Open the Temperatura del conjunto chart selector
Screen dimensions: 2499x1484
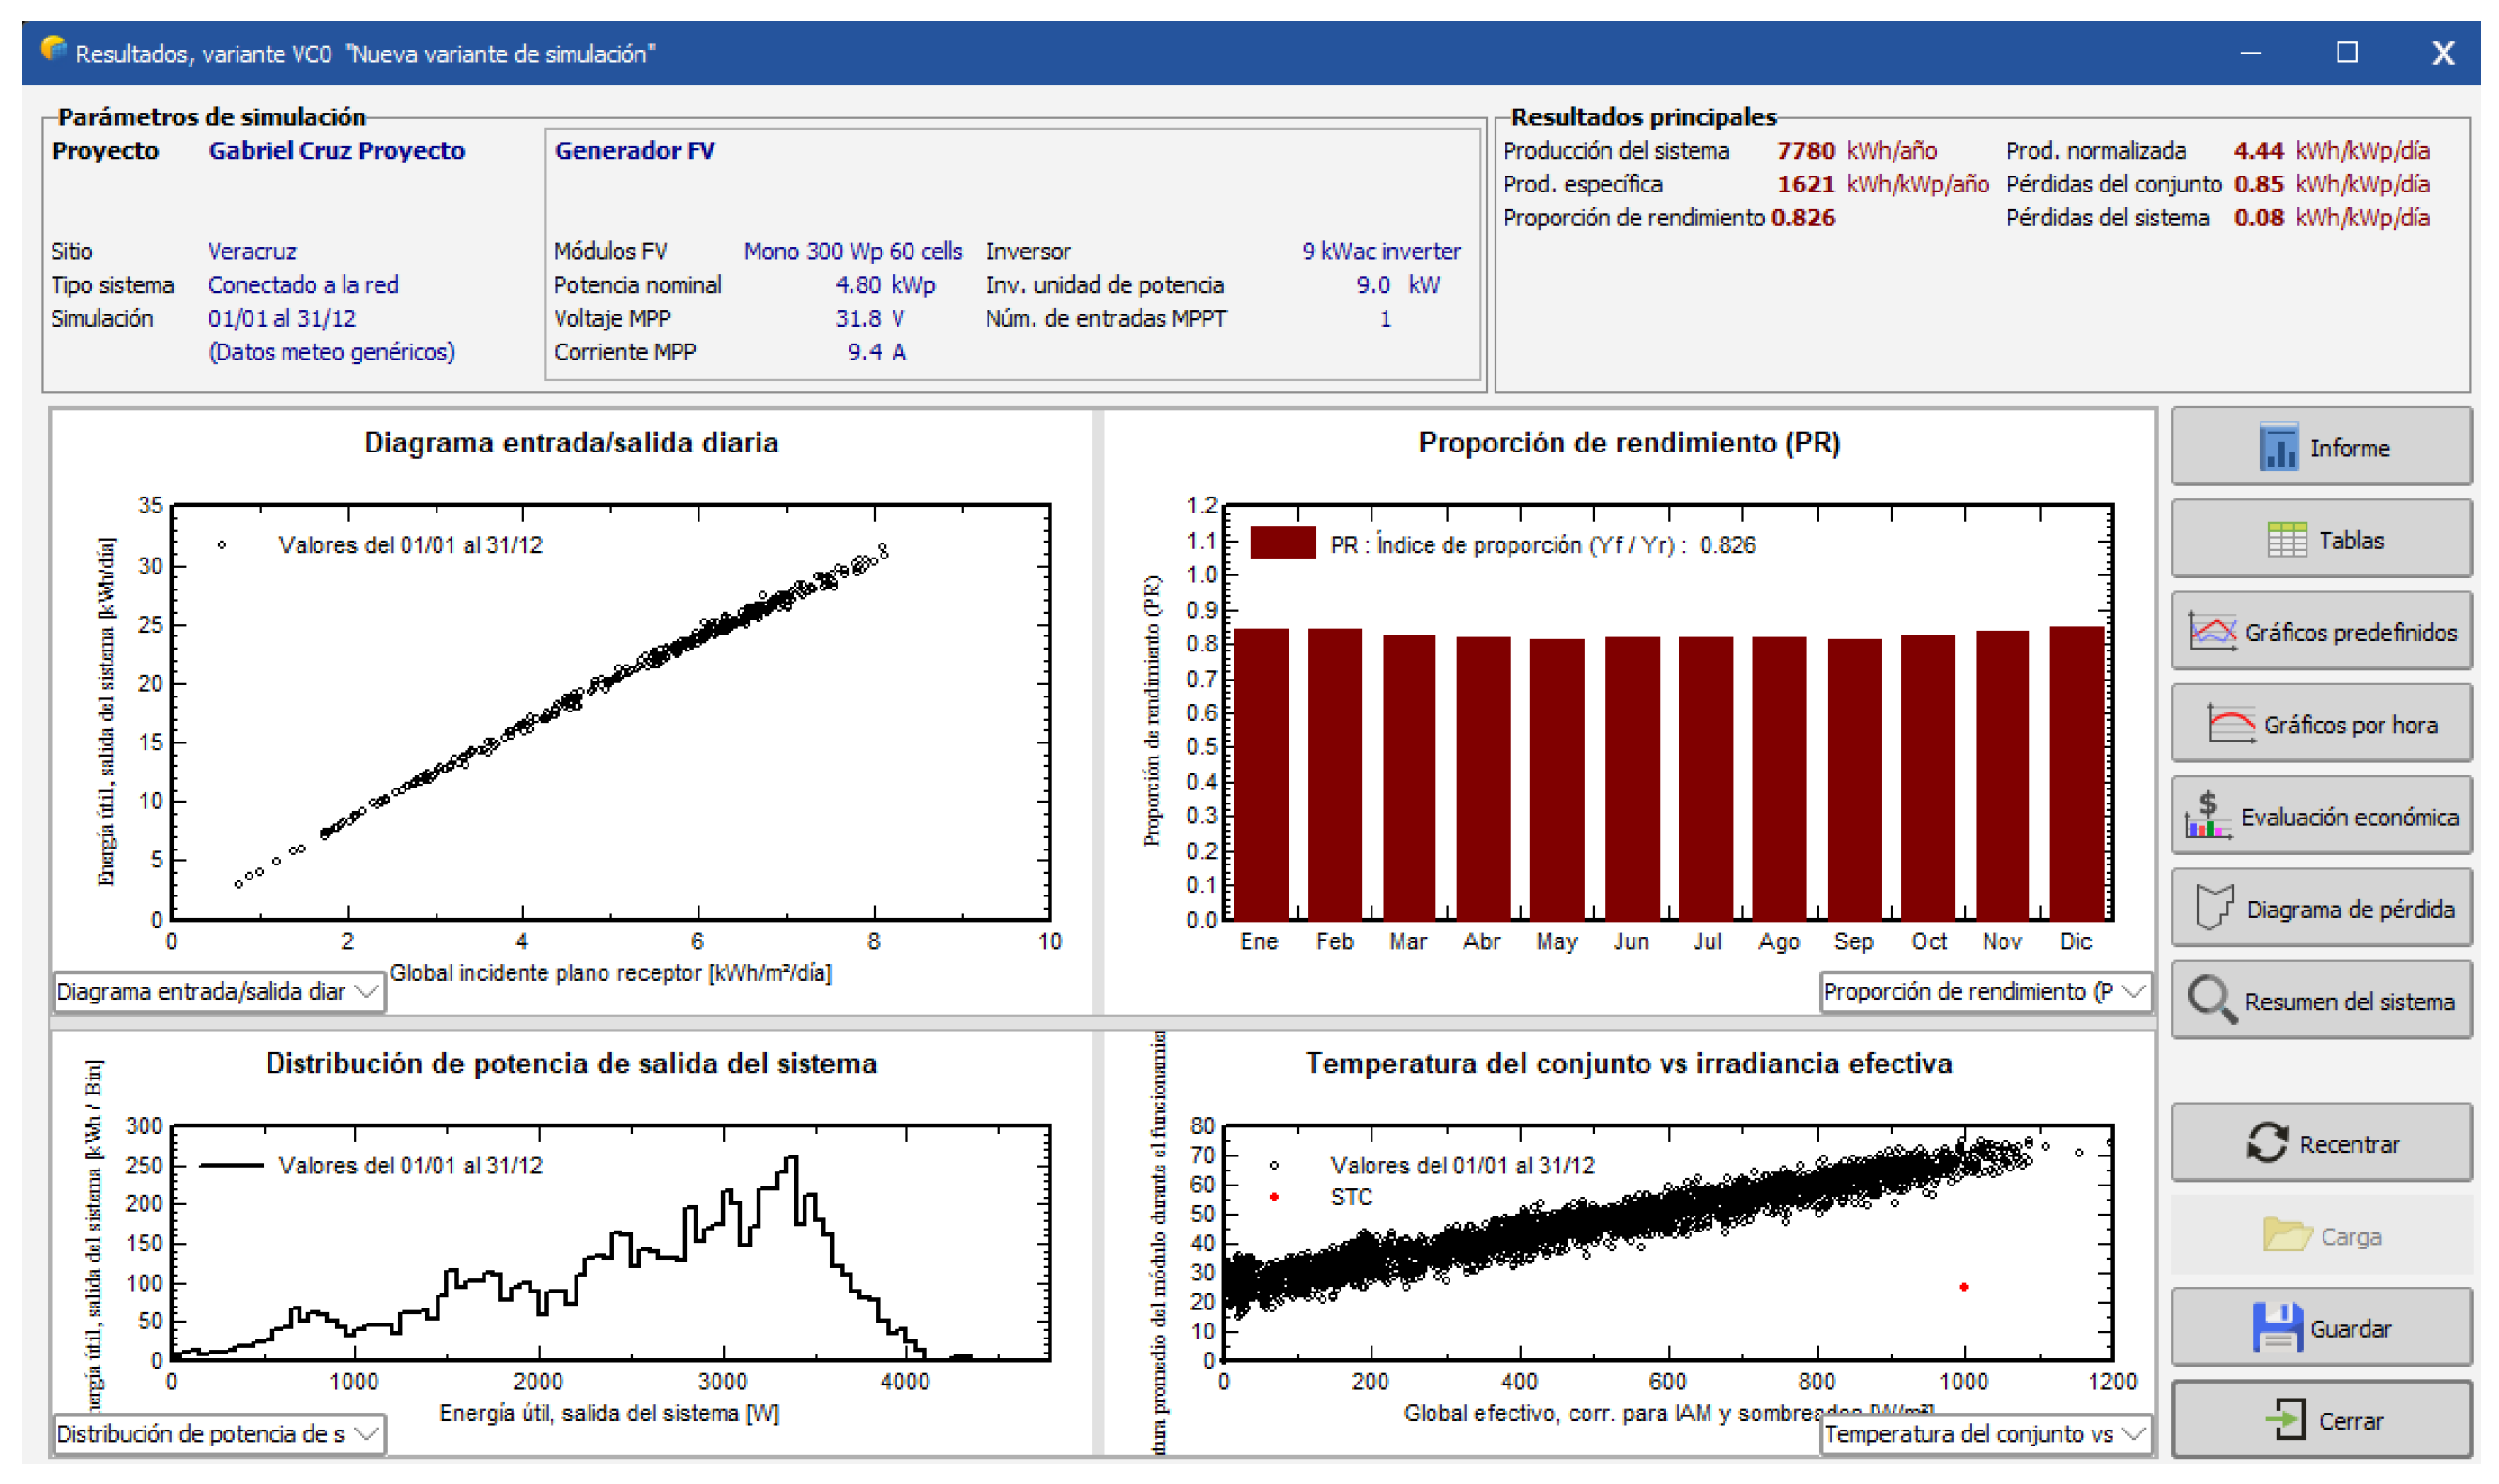[2133, 1434]
